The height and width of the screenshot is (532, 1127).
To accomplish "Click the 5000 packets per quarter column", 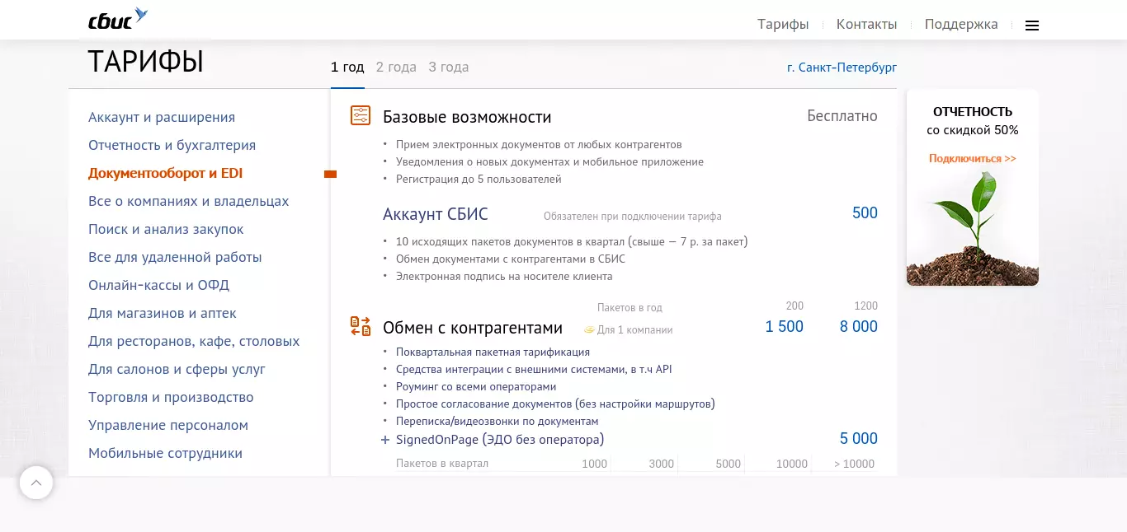I will [x=728, y=464].
